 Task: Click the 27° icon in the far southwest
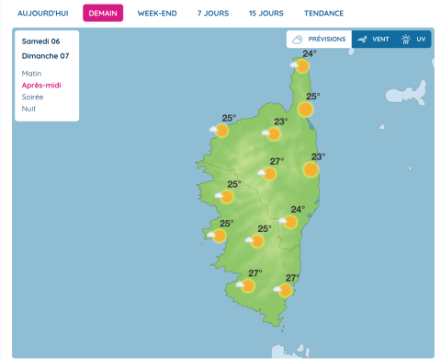[x=245, y=285]
